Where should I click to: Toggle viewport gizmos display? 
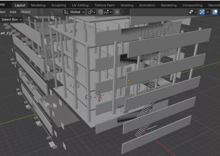coord(202,12)
